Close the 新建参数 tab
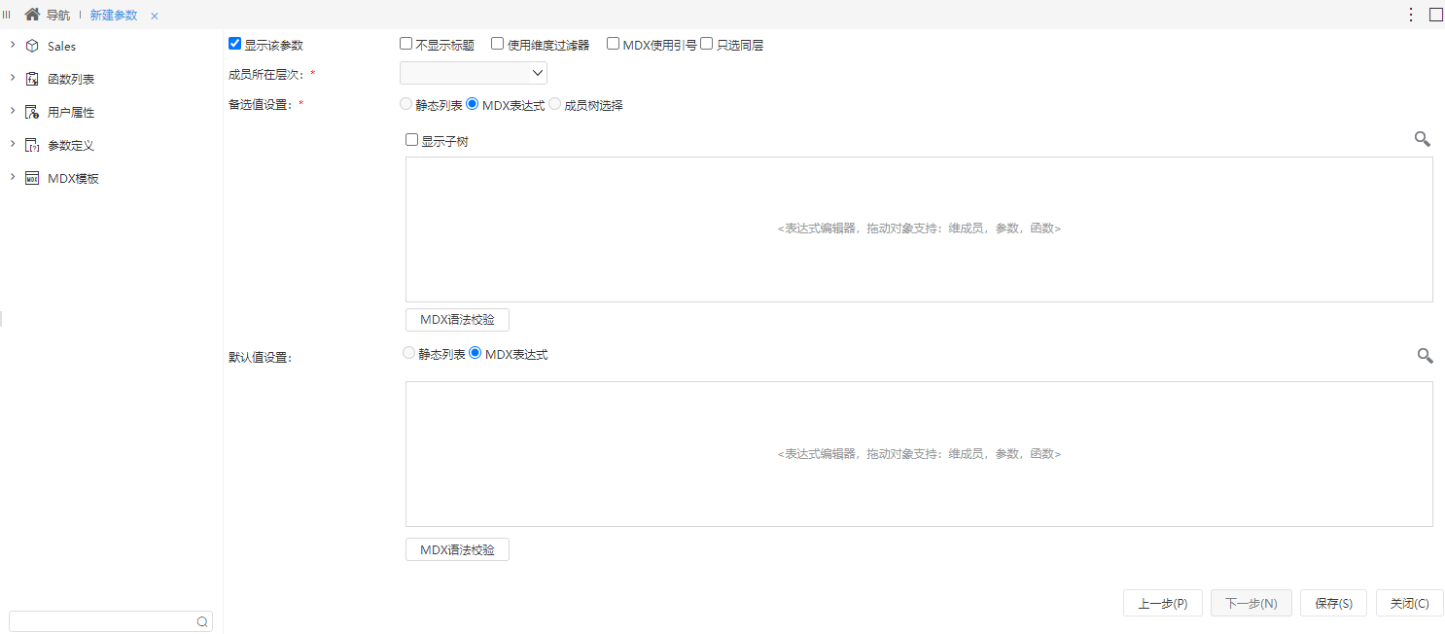The height and width of the screenshot is (634, 1445). coord(155,16)
